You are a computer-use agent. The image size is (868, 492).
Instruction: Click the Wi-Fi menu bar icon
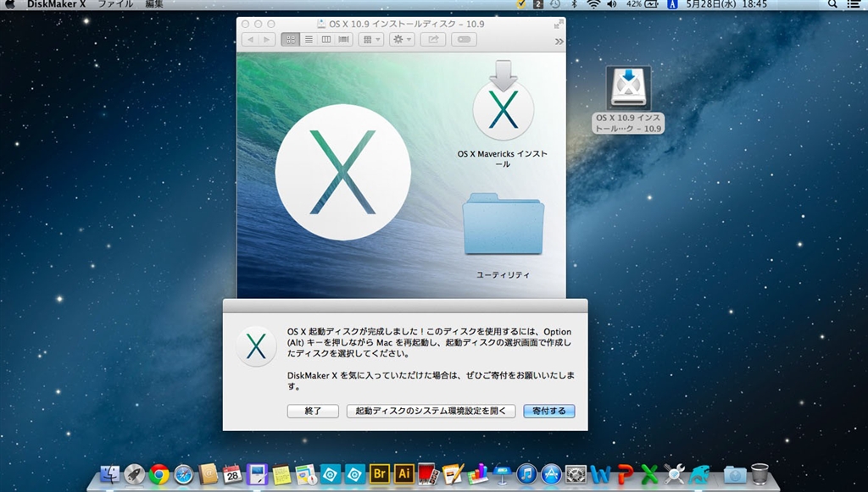pos(593,4)
